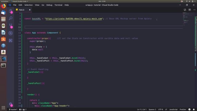Screen dimensions: 197x111
Task: Change the LF end of line sequence
Action: [166, 109]
